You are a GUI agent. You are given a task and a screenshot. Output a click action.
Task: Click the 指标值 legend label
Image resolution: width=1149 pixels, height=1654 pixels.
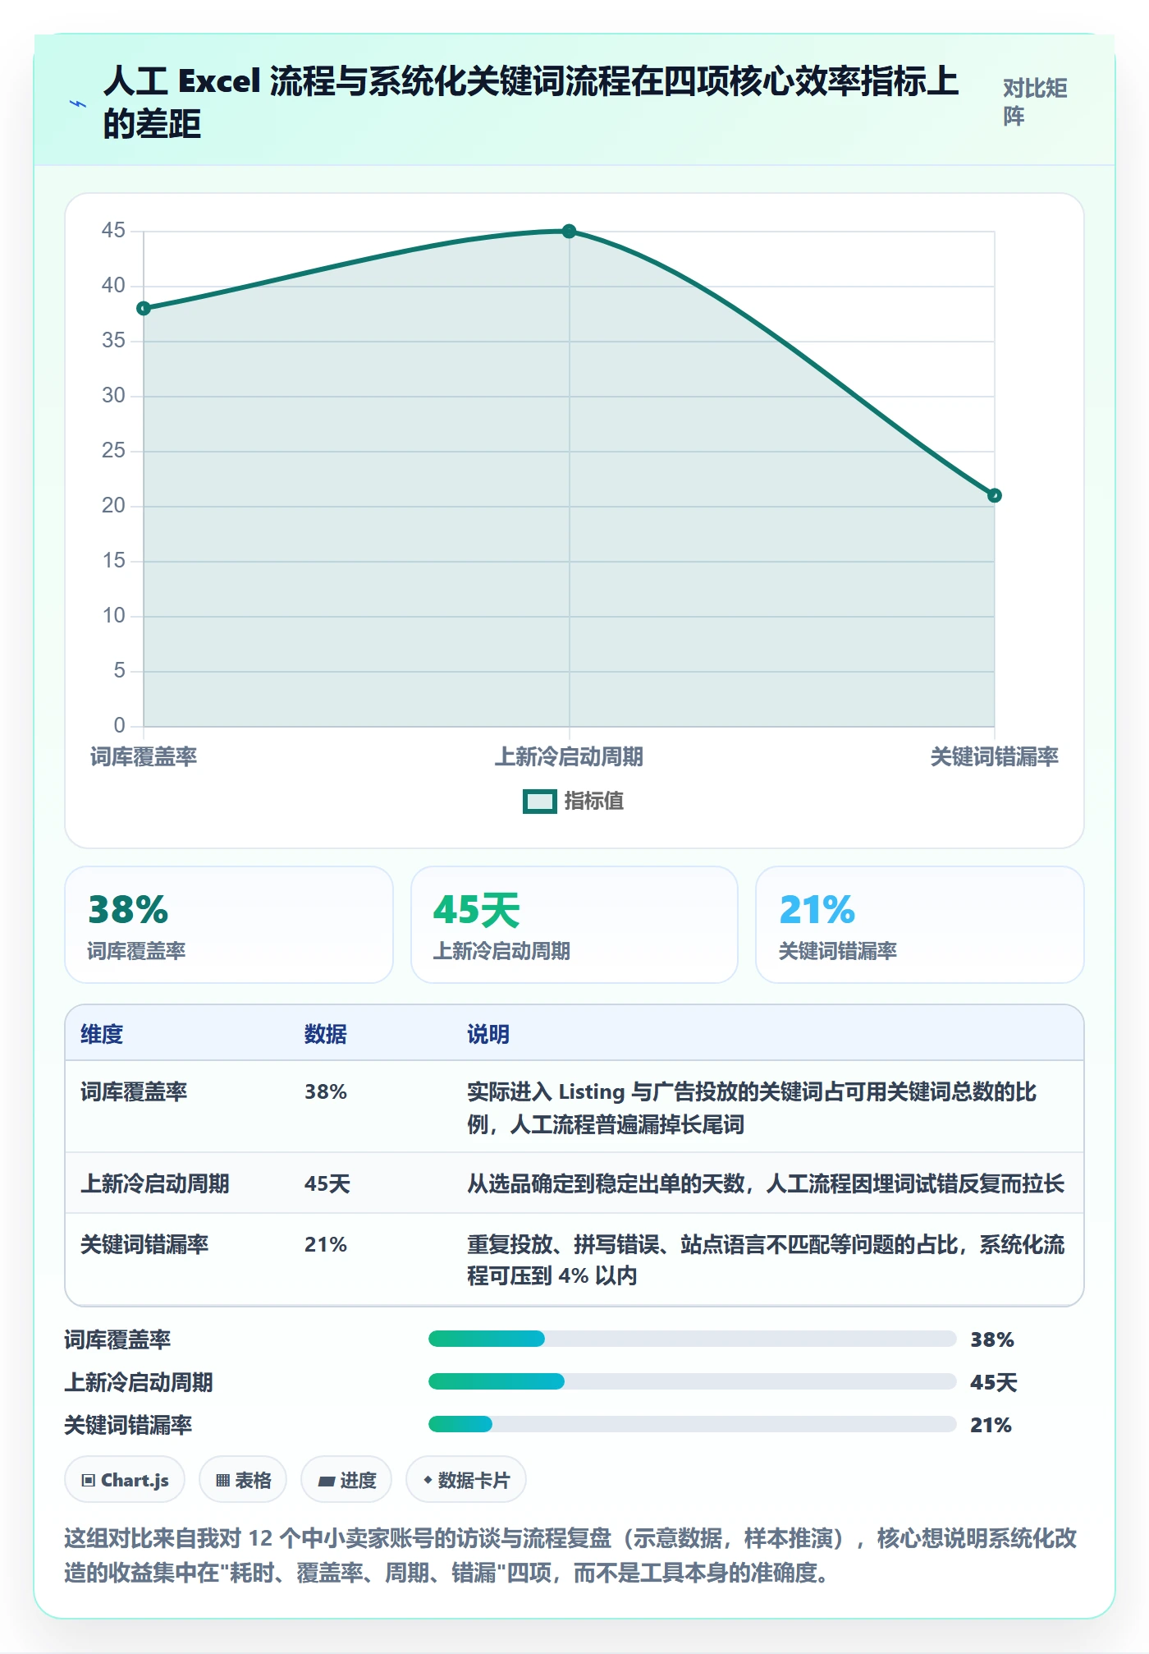(594, 802)
